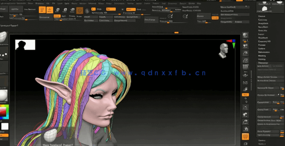Open the Render menu
The width and height of the screenshot is (285, 146).
pos(130,3)
